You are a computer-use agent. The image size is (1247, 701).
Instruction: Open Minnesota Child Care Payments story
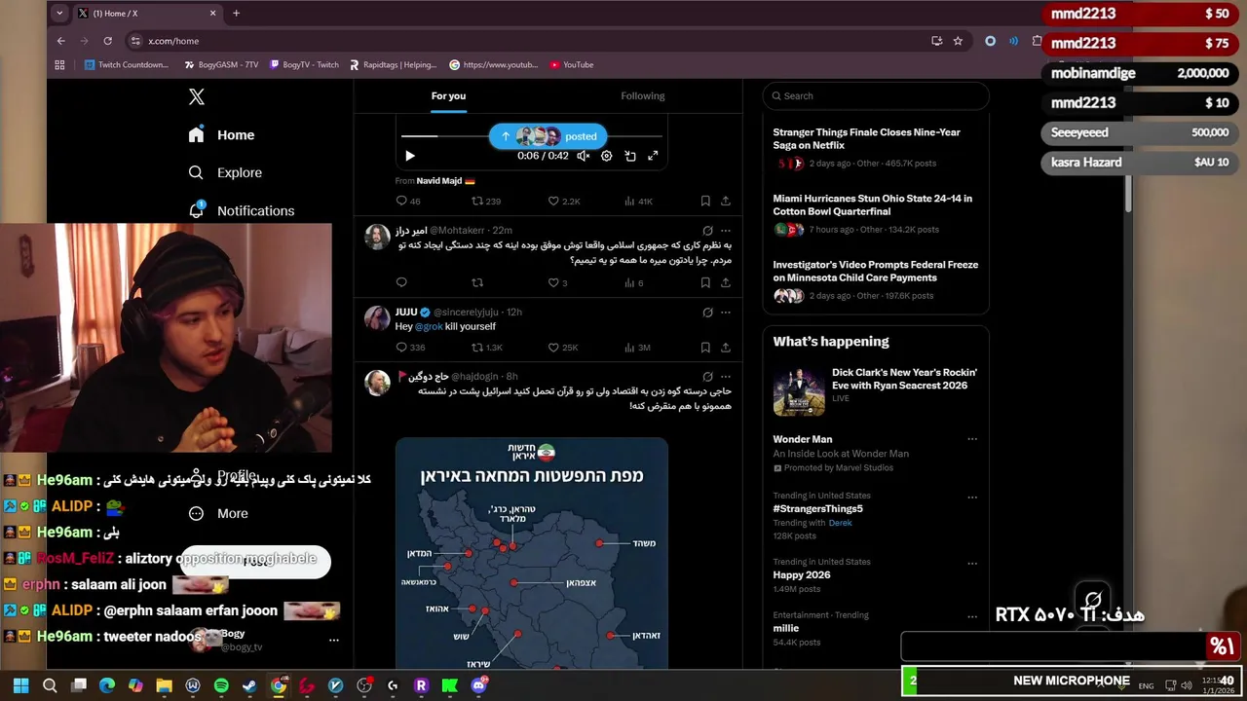tap(876, 280)
